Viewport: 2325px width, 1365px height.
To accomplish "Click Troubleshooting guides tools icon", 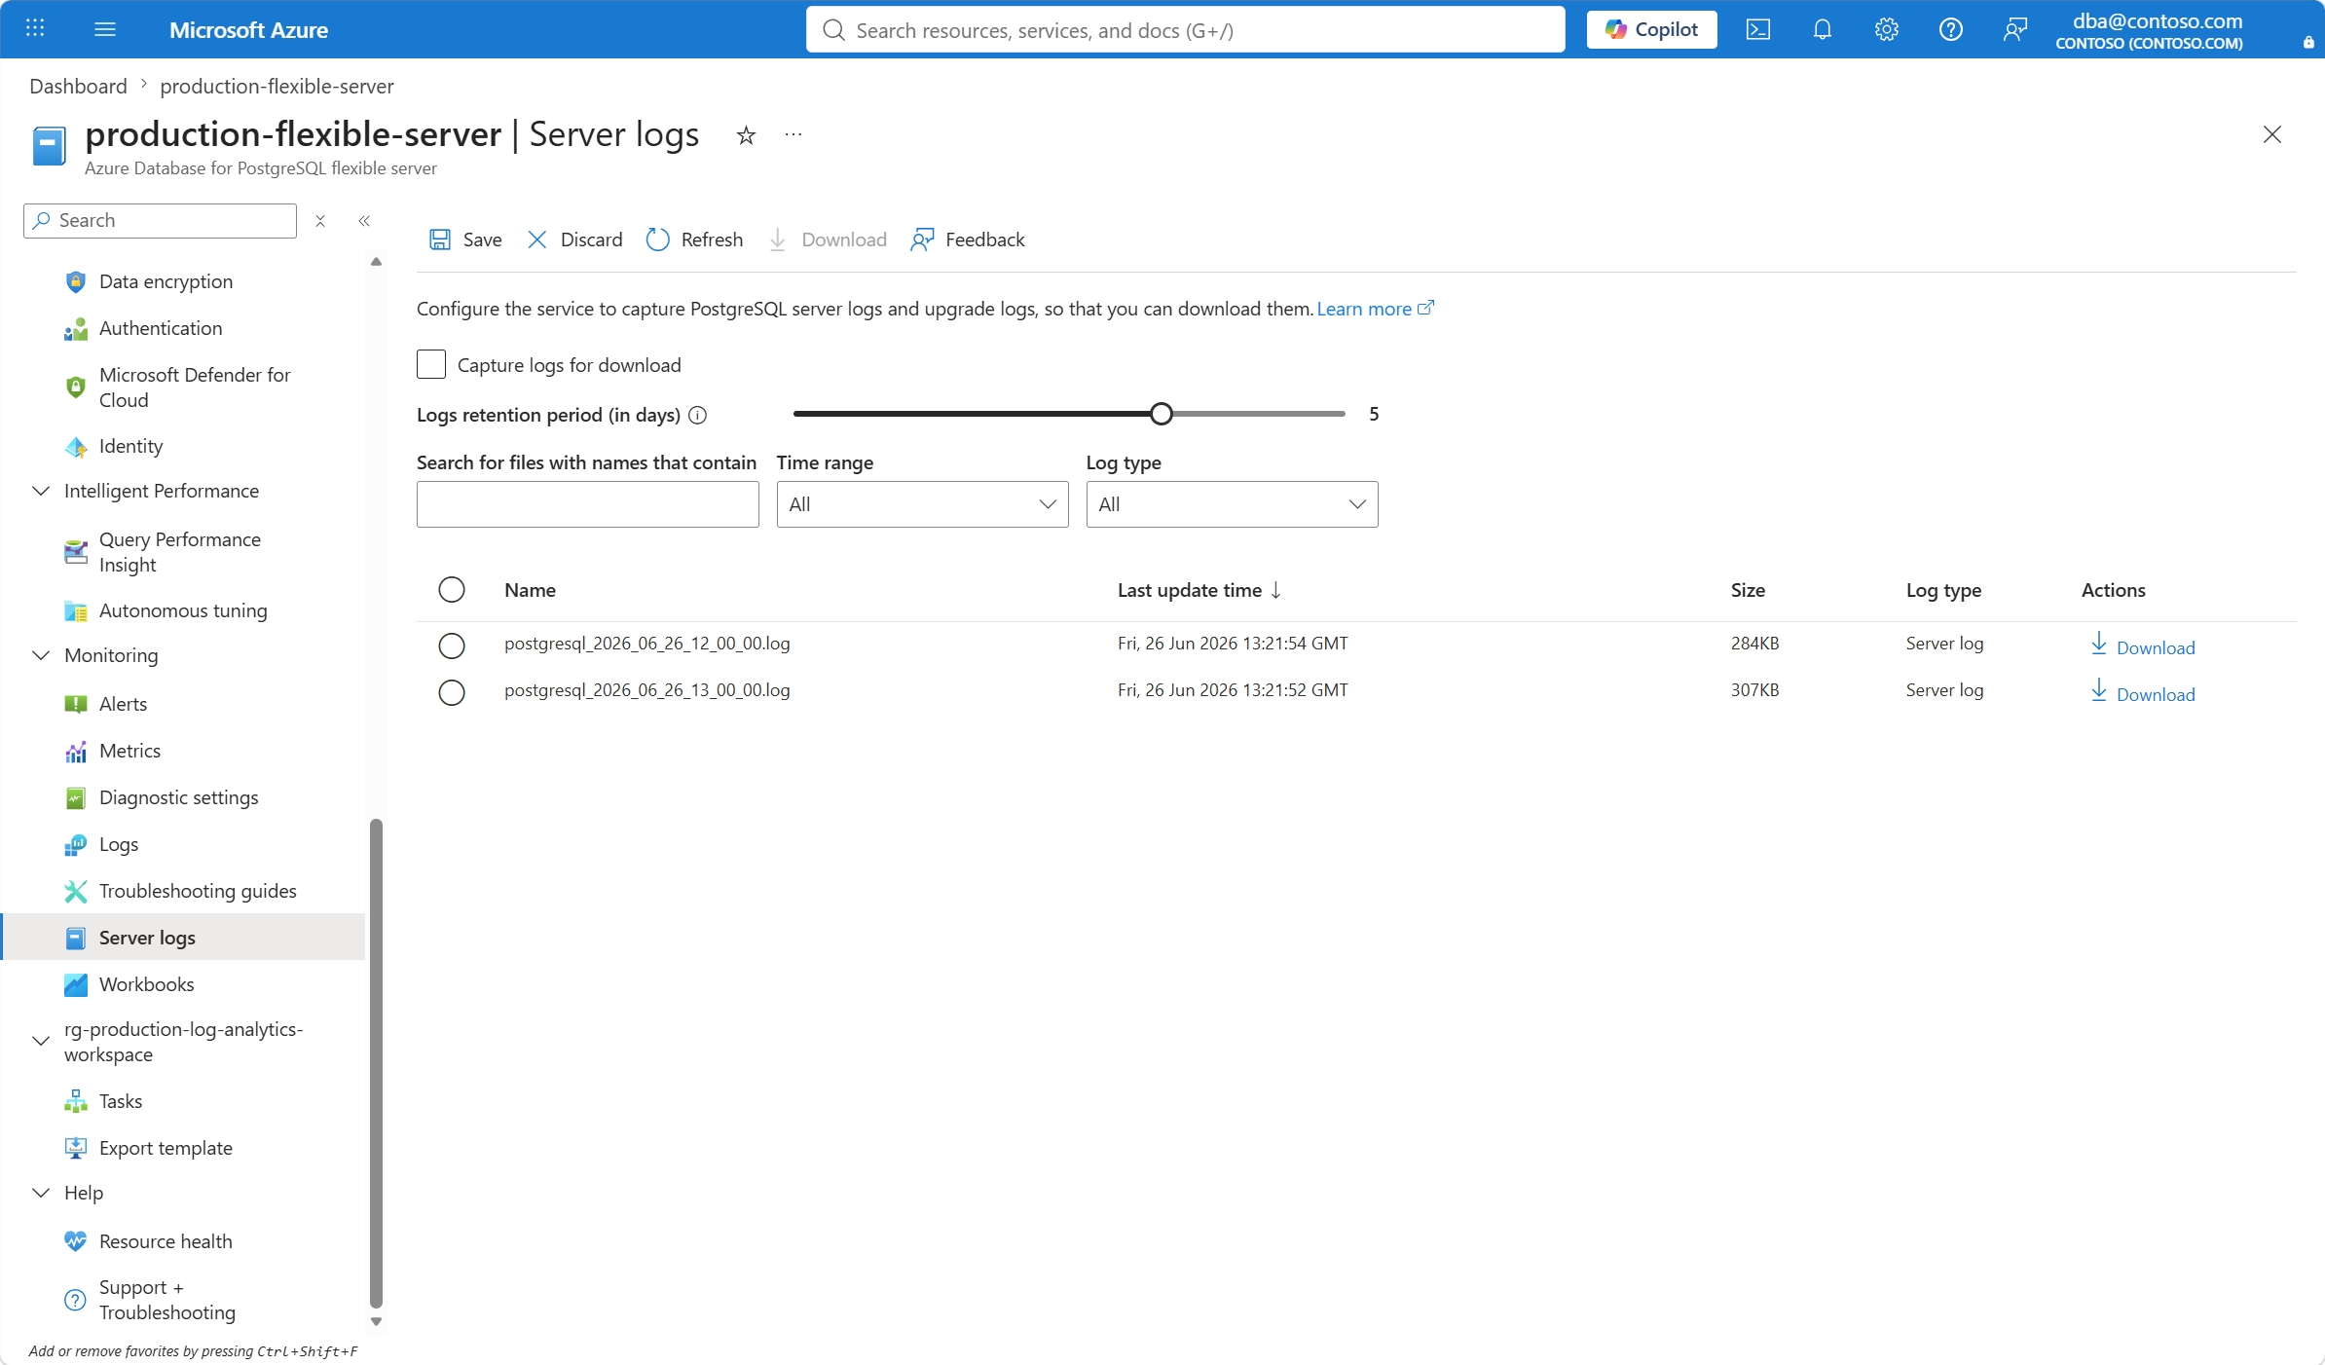I will [75, 891].
